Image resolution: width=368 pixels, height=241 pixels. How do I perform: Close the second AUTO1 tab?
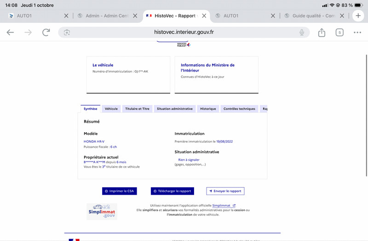(273, 16)
